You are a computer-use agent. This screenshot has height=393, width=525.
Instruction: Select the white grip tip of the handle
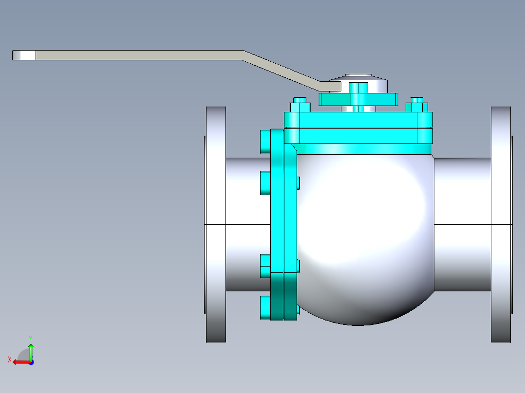[x=24, y=55]
